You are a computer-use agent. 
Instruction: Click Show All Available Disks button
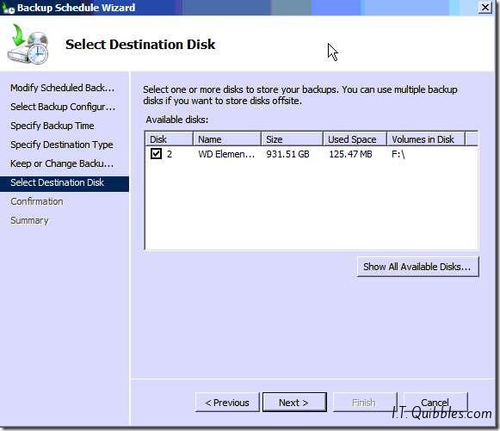(x=417, y=267)
